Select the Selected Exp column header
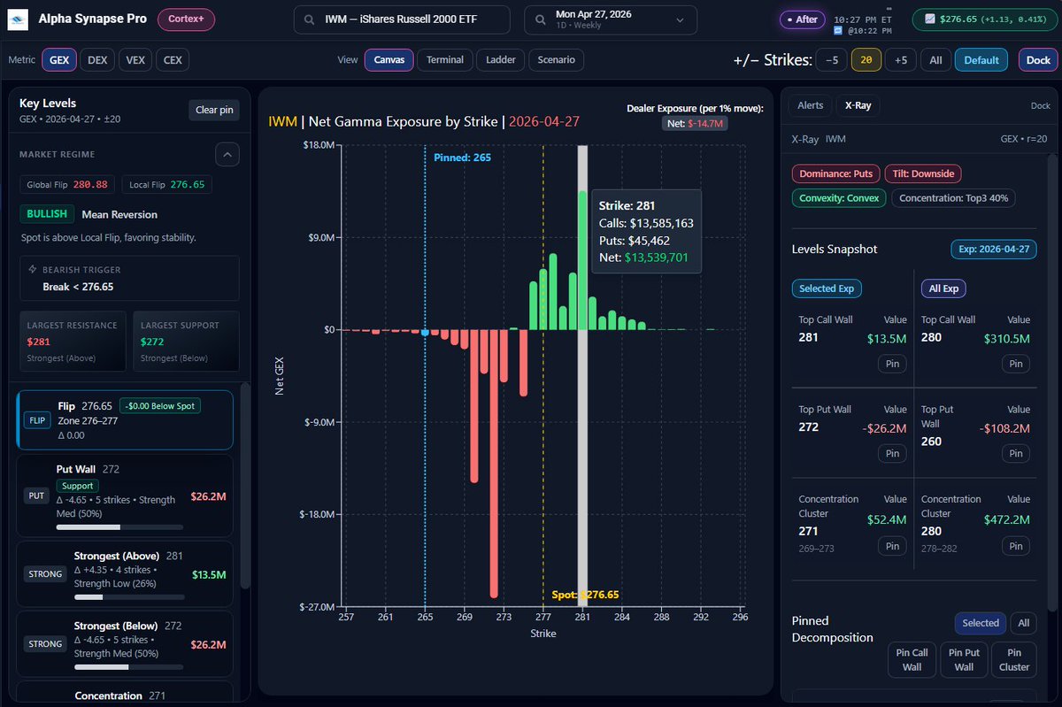The height and width of the screenshot is (707, 1062). [827, 288]
